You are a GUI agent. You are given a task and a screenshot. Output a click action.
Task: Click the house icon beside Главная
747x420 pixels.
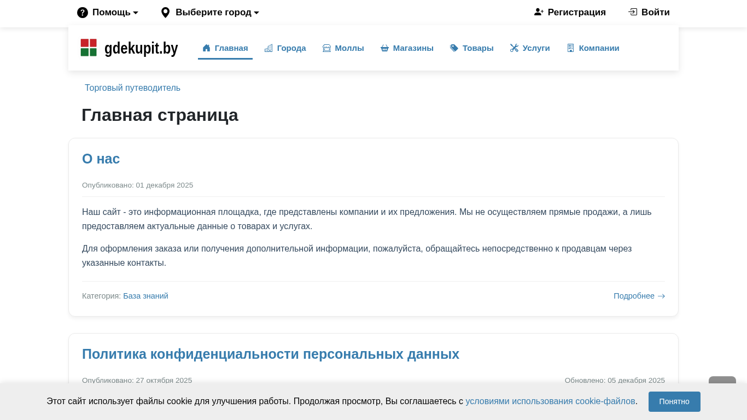[206, 48]
